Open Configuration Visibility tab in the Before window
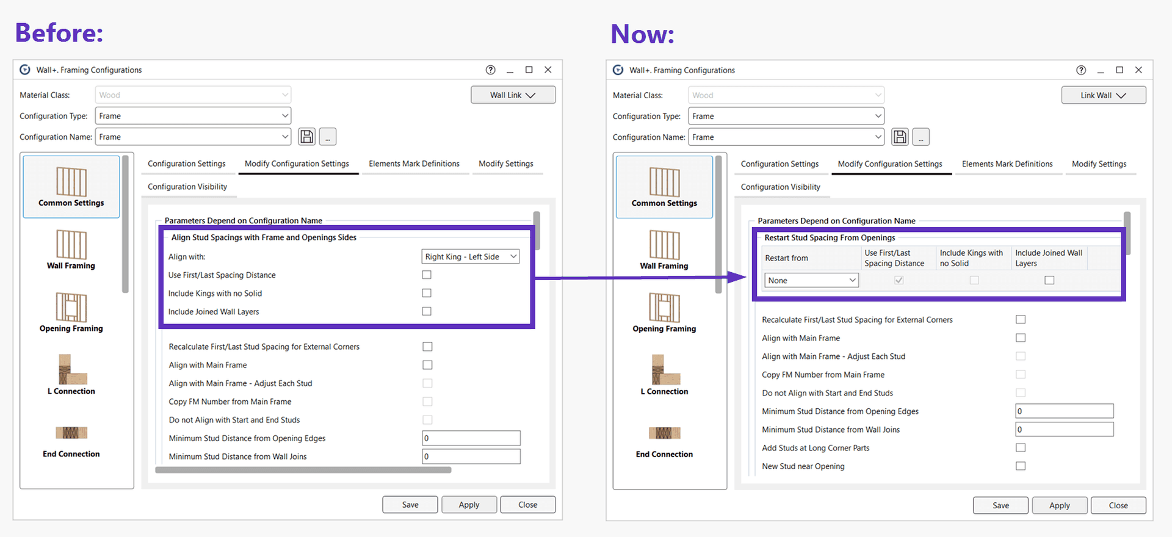1172x537 pixels. coord(187,187)
